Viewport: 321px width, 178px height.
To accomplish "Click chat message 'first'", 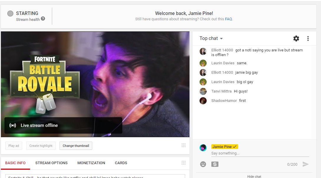I will [x=242, y=100].
